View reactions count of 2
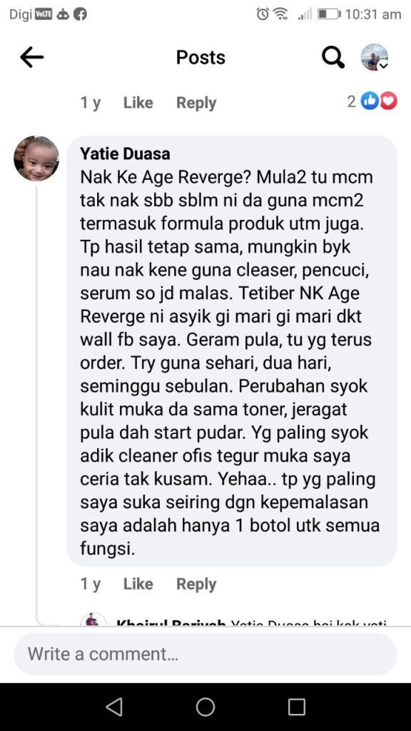Screen dimensions: 411x731 tap(351, 101)
